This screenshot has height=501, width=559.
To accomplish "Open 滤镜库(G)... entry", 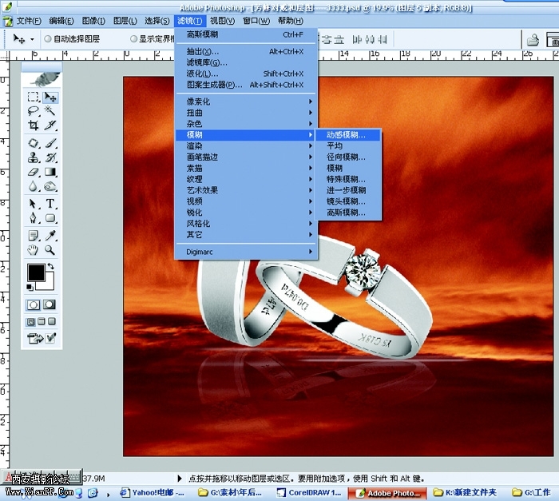I will pos(246,63).
